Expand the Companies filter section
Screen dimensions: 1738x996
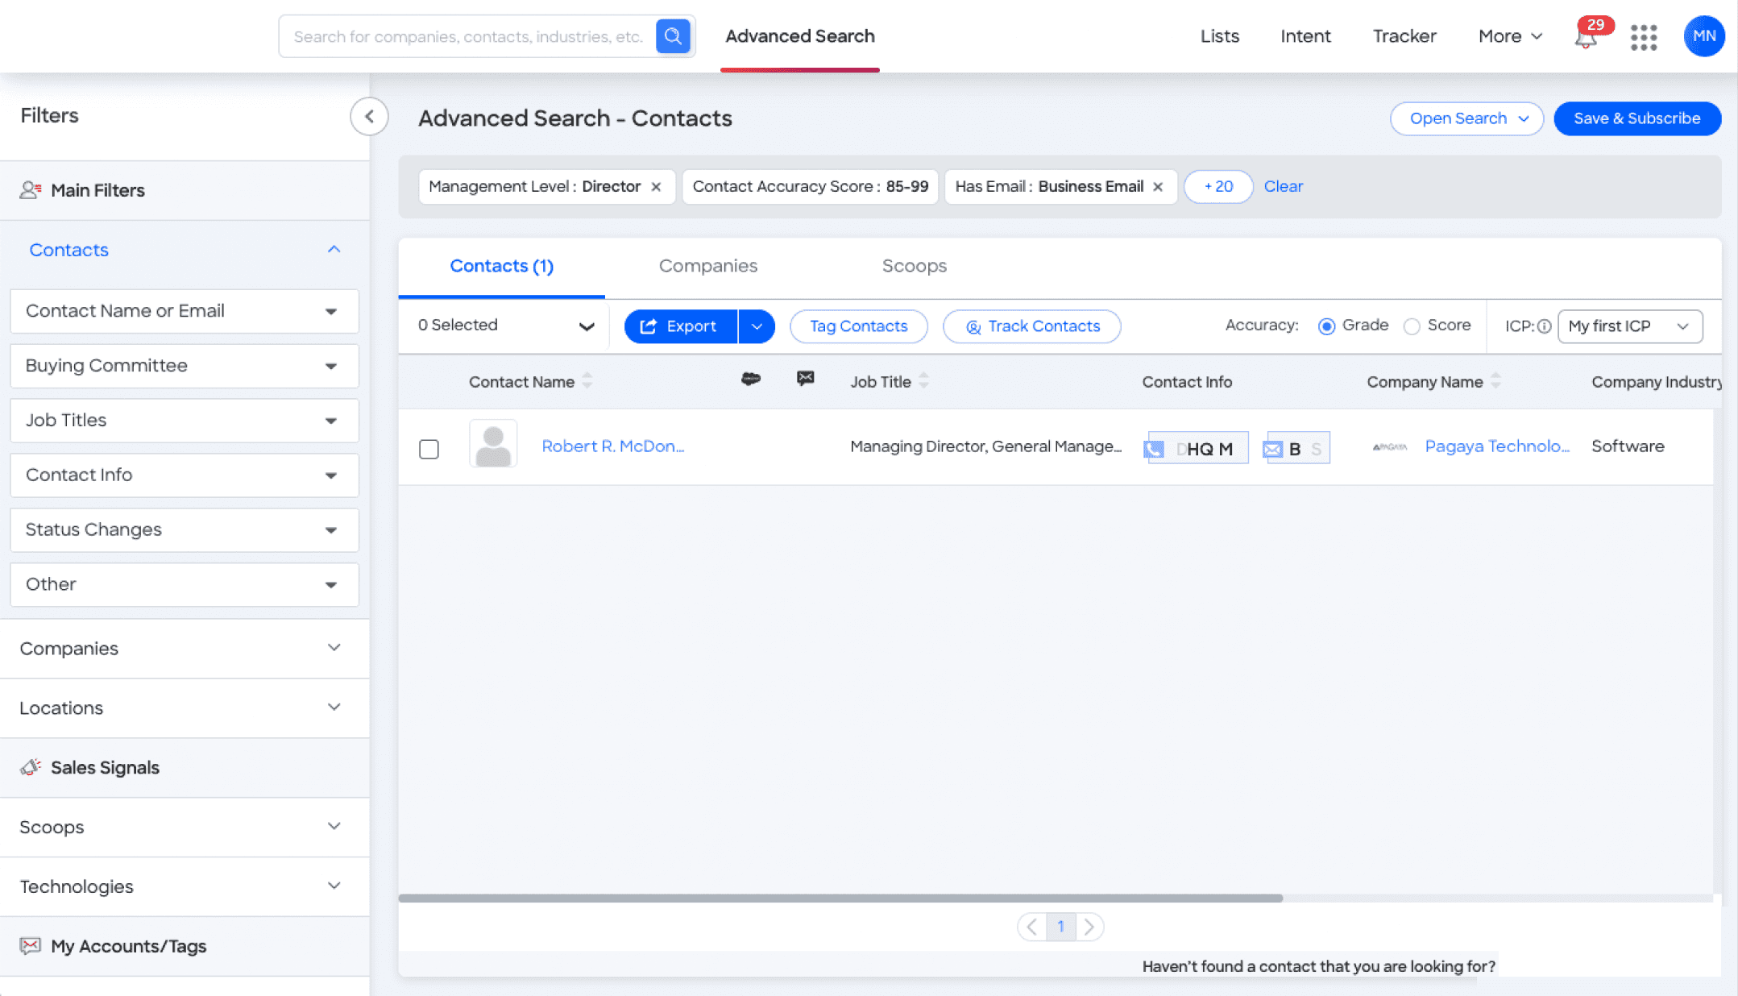(x=185, y=649)
